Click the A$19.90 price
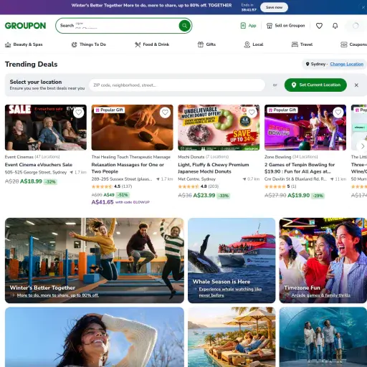This screenshot has width=367, height=367. 299,196
